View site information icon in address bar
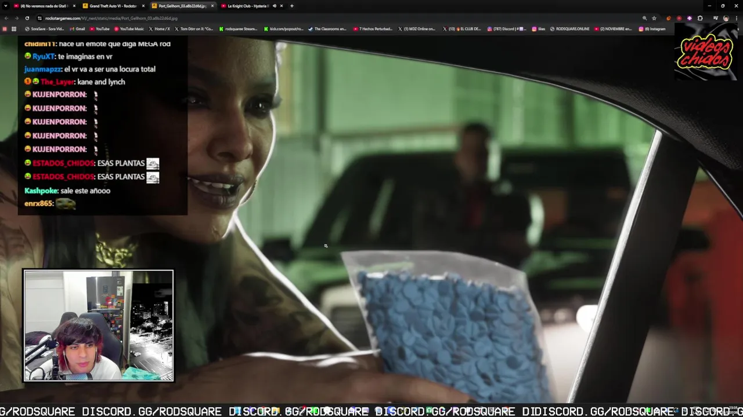Viewport: 743px width, 417px height. (x=39, y=18)
